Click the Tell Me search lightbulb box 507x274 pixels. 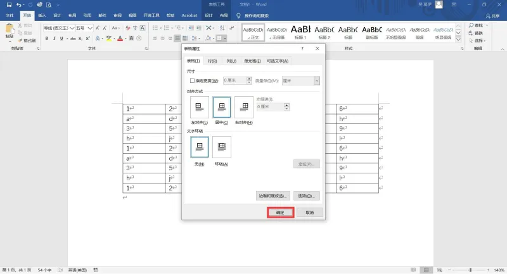pos(252,15)
